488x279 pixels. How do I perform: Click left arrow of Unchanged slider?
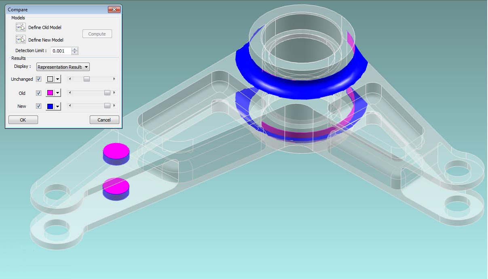tap(70, 79)
